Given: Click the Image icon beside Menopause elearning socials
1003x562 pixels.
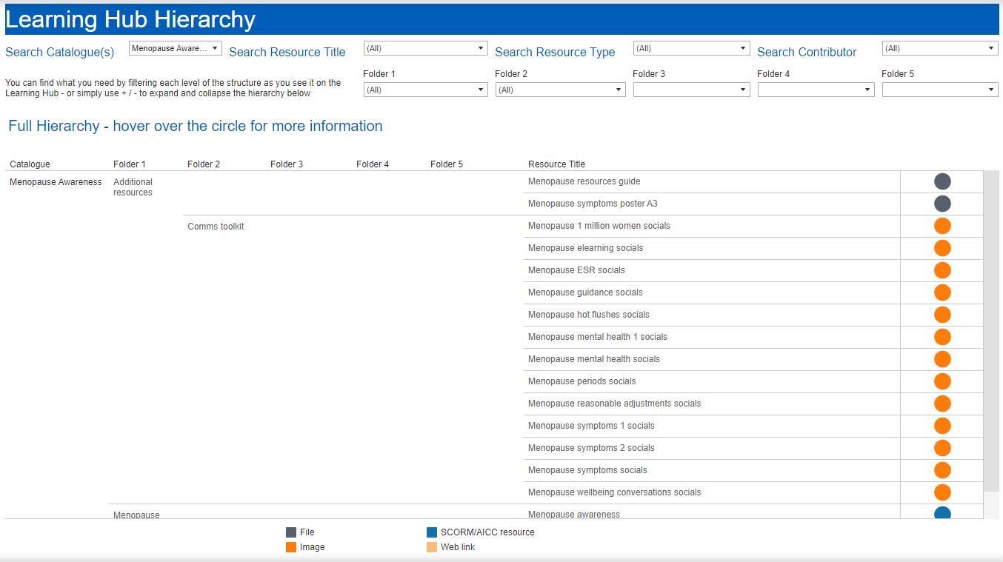Looking at the screenshot, I should [941, 248].
